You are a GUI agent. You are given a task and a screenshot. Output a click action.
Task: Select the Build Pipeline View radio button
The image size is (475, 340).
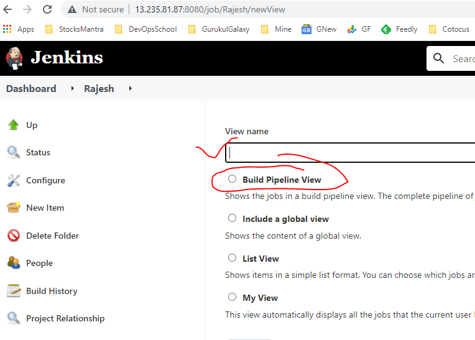(232, 179)
